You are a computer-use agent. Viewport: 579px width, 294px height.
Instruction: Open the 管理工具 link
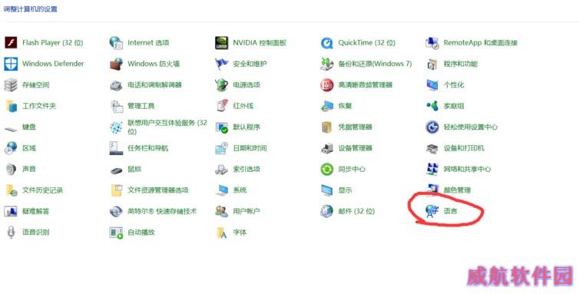[141, 106]
